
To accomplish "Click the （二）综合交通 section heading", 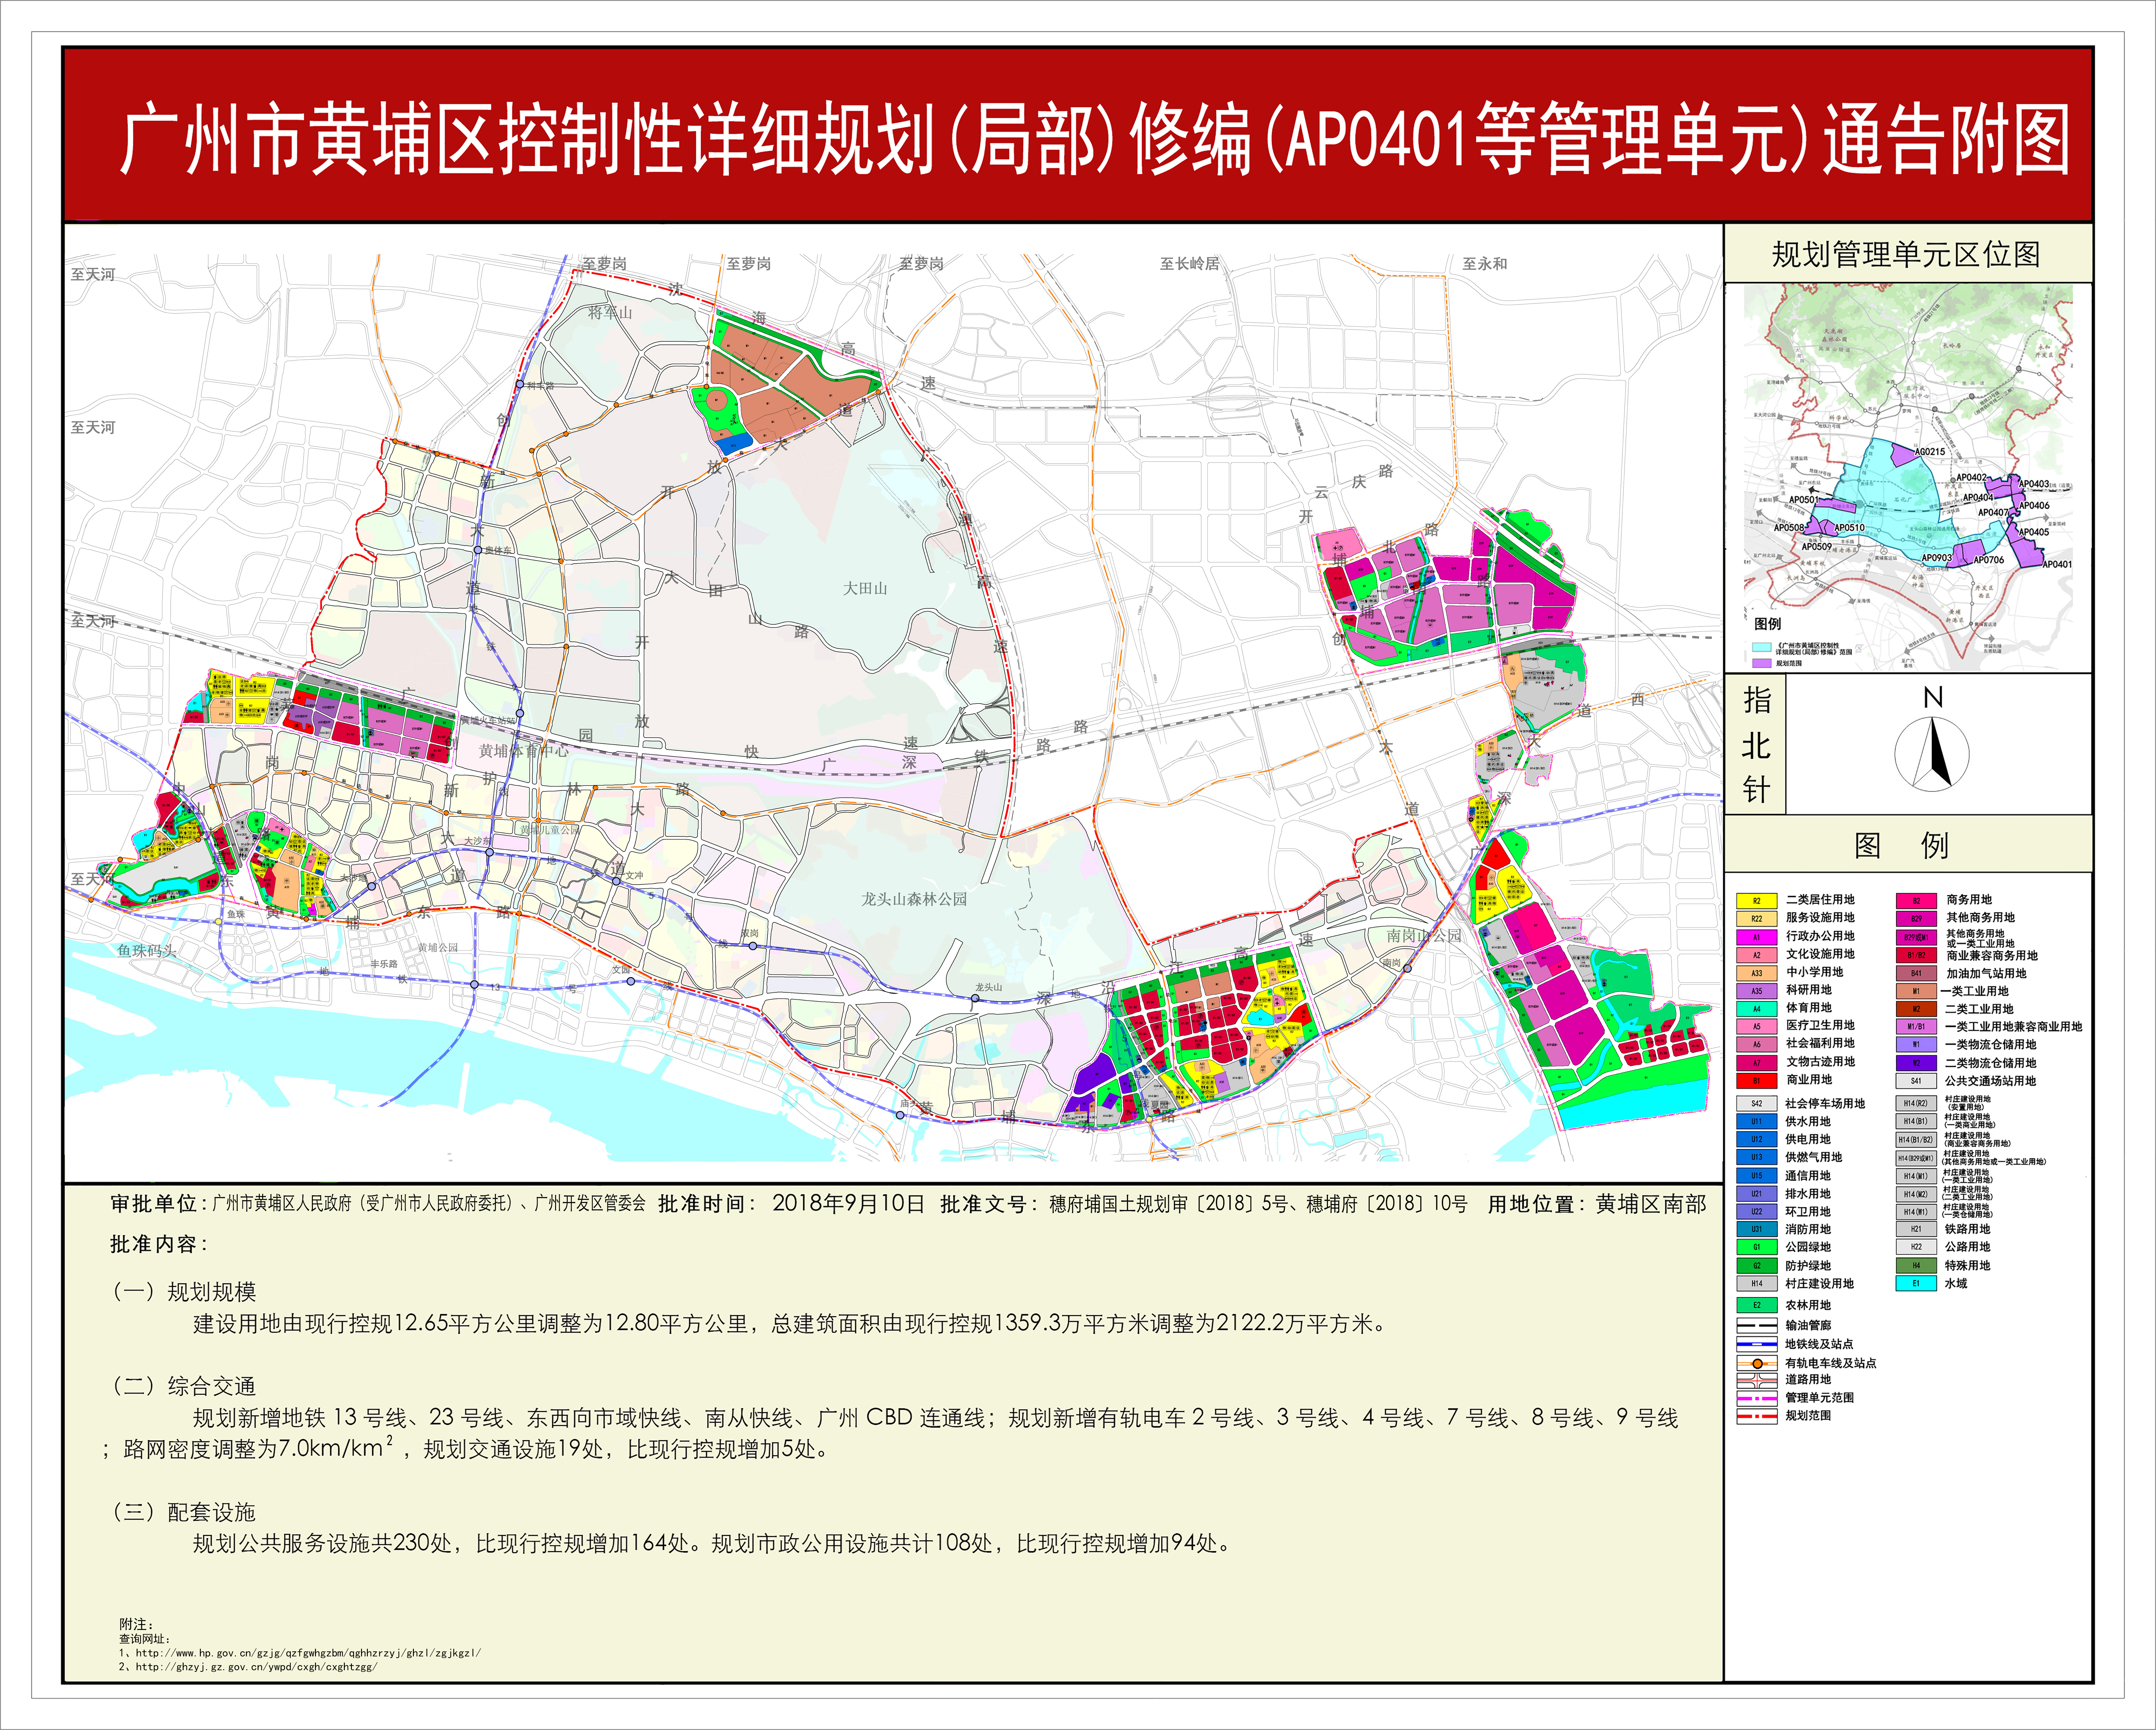I will pos(182,1386).
